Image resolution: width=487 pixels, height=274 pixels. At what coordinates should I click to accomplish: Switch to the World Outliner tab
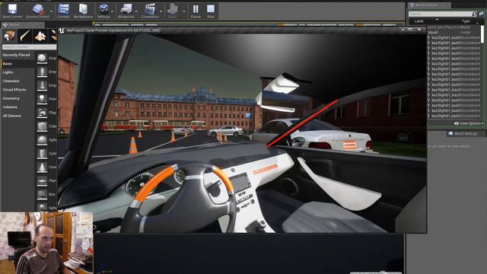coord(426,5)
